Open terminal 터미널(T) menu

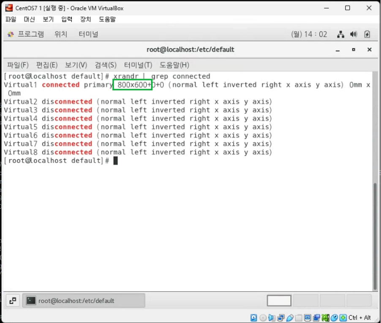click(138, 65)
